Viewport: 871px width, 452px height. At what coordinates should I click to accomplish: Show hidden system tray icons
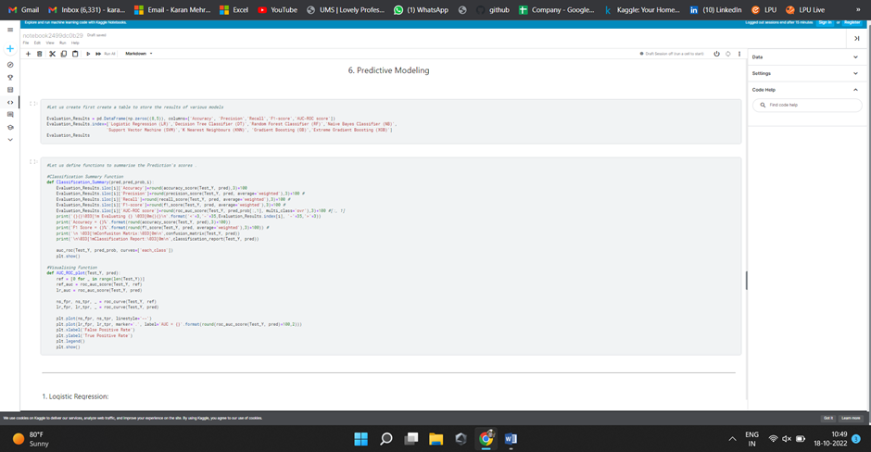click(x=733, y=439)
